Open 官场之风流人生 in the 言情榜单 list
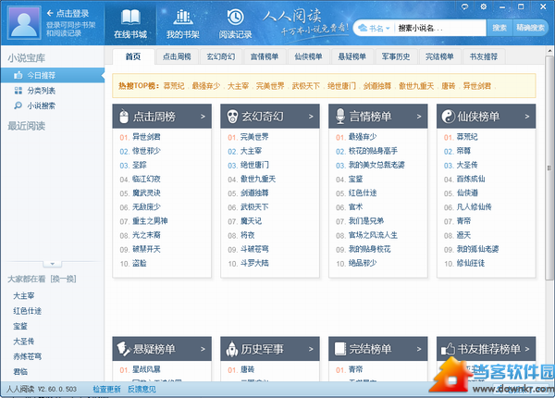Image resolution: width=555 pixels, height=398 pixels. pyautogui.click(x=373, y=235)
